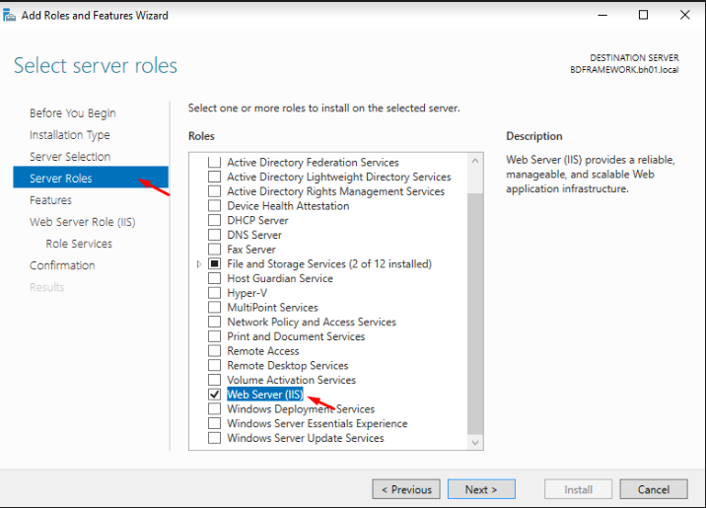
Task: Cancel the wizard
Action: (x=653, y=489)
